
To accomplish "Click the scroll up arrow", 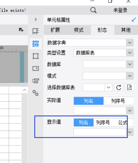I will click(x=25, y=90).
